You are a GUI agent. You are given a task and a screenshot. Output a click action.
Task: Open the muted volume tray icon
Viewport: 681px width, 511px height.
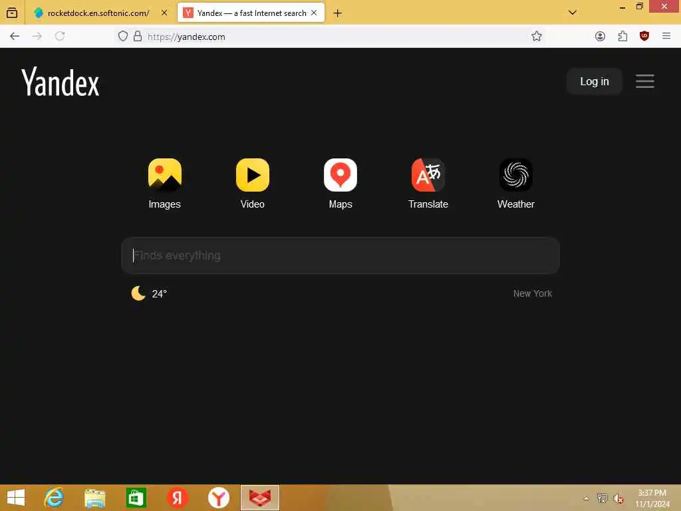[618, 498]
